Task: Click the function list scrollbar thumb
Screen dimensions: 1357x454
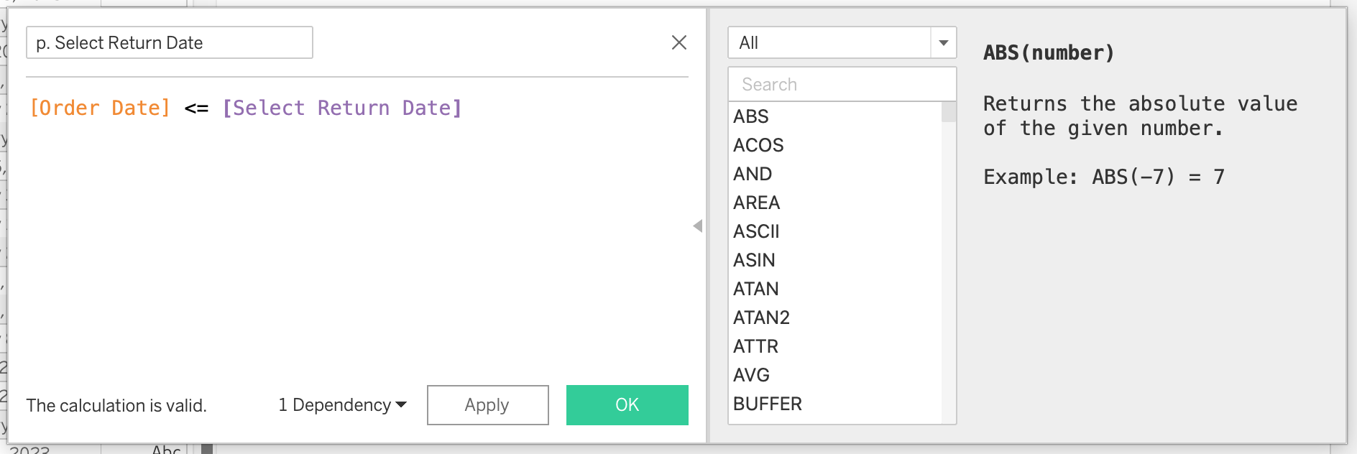Action: pos(949,112)
